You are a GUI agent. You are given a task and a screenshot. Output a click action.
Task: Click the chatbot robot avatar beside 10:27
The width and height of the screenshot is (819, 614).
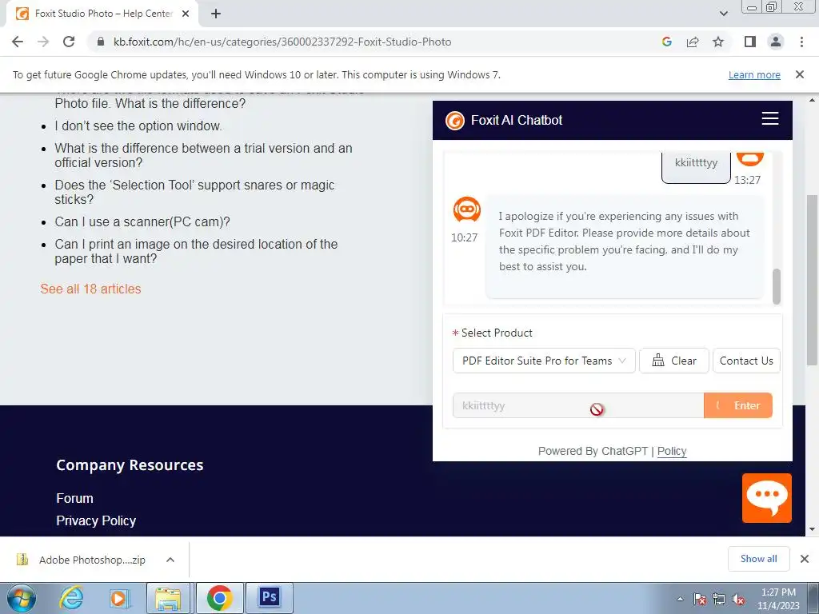pos(467,210)
